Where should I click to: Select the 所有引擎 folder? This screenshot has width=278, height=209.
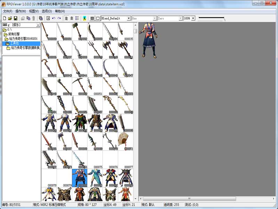(14, 34)
